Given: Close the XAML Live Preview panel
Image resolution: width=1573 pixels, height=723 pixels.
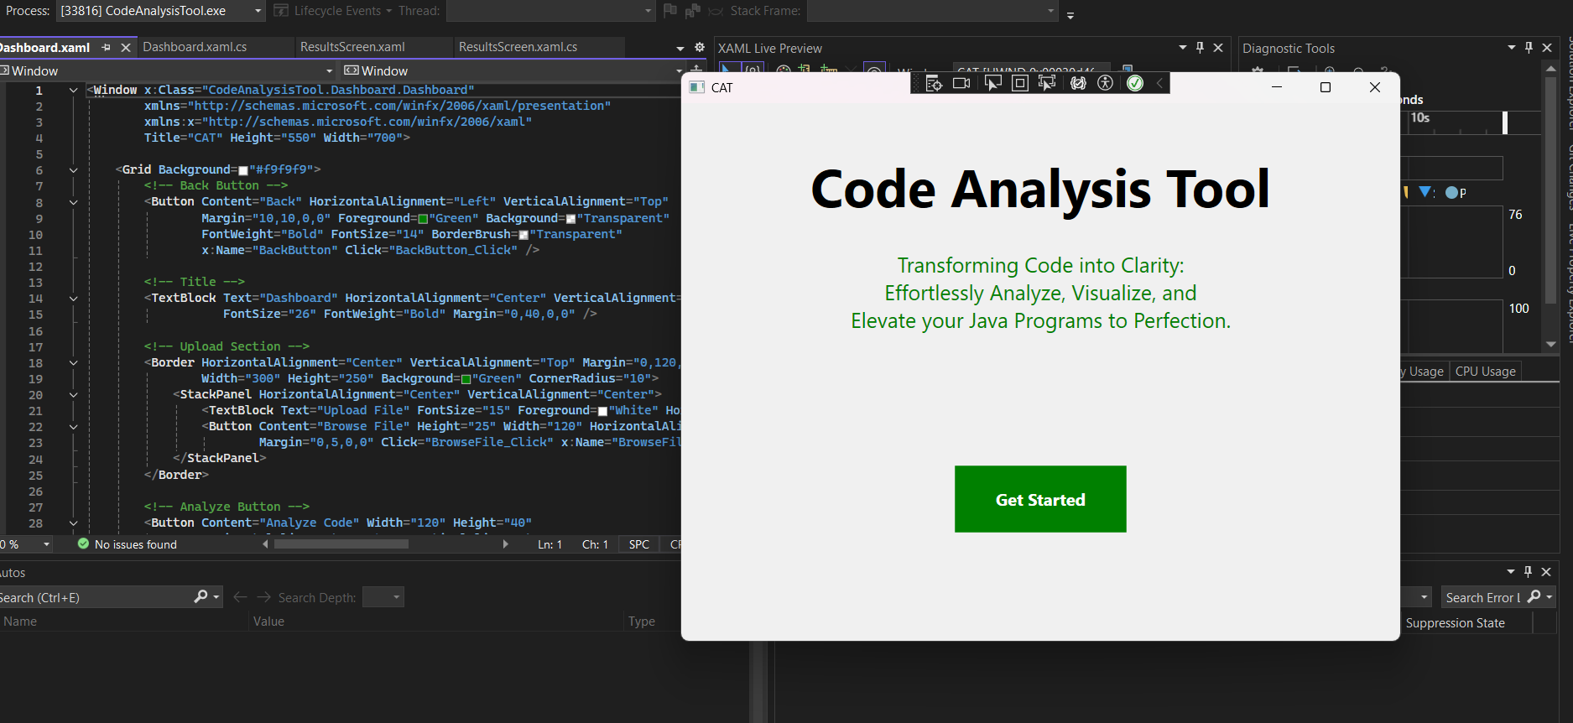Looking at the screenshot, I should [x=1218, y=48].
